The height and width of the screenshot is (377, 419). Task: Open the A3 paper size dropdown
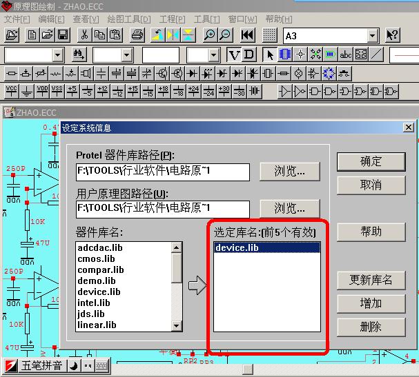click(x=373, y=35)
